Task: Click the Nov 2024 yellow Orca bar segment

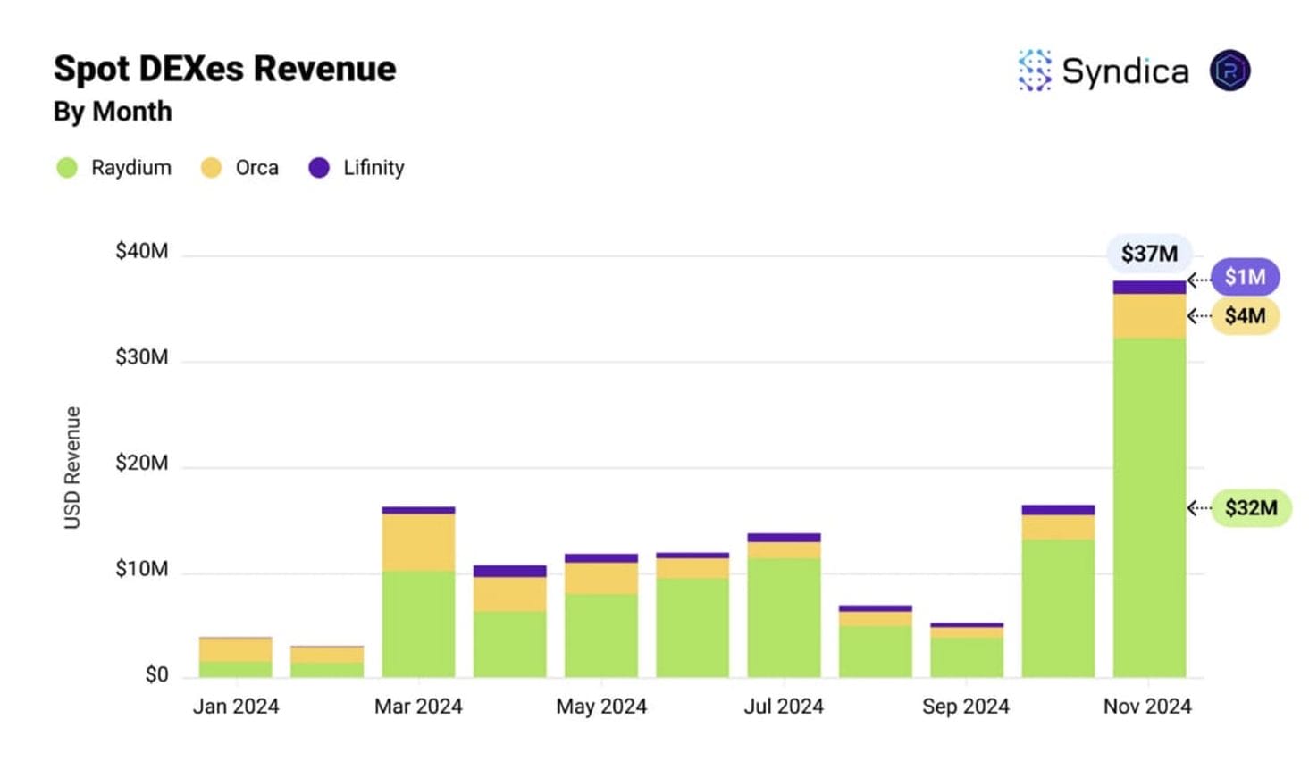Action: pos(1149,316)
